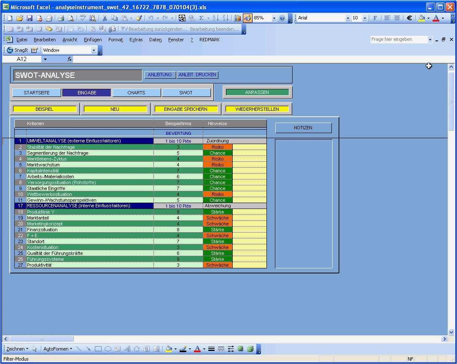Open the Extras menu
457x364 pixels.
point(136,39)
